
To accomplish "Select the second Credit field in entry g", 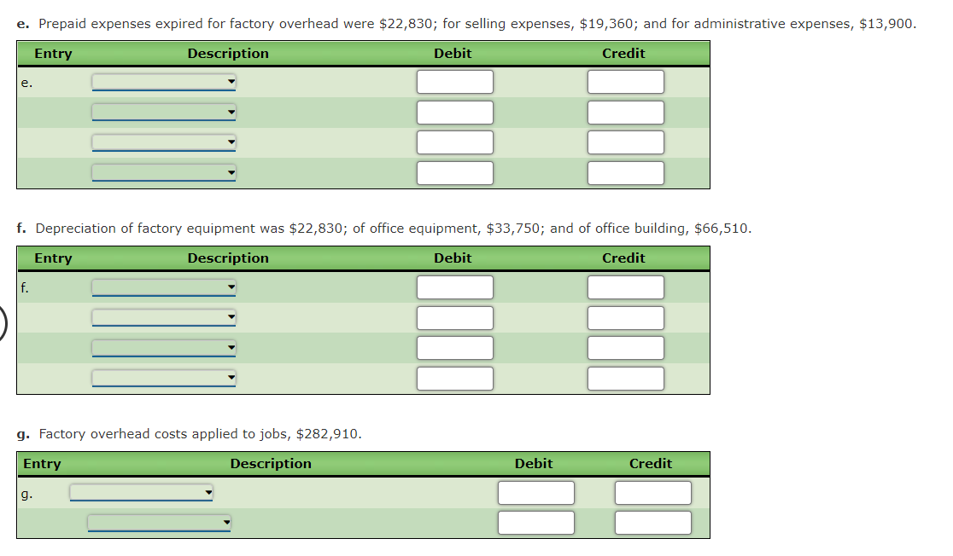I will click(x=652, y=523).
